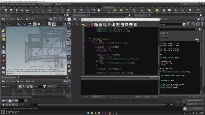Click the find magnifier in code editor

(x=105, y=25)
